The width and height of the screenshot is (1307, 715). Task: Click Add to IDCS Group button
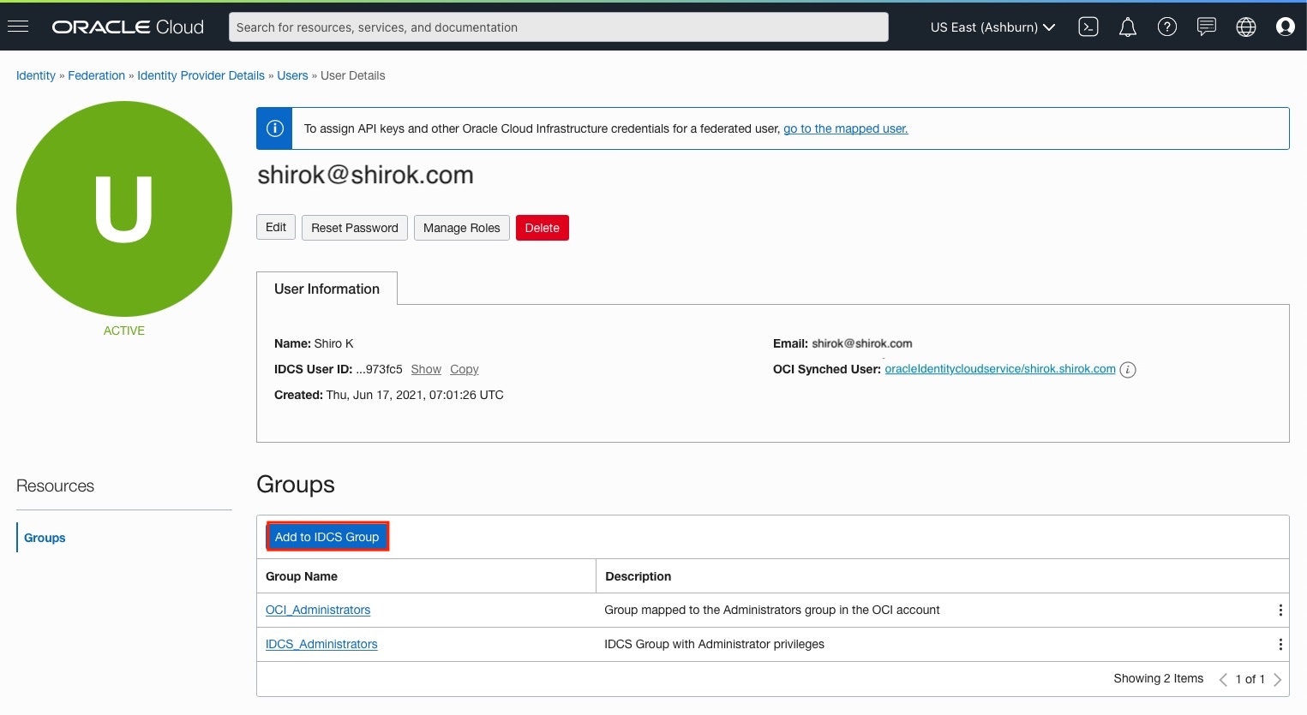[x=327, y=537]
